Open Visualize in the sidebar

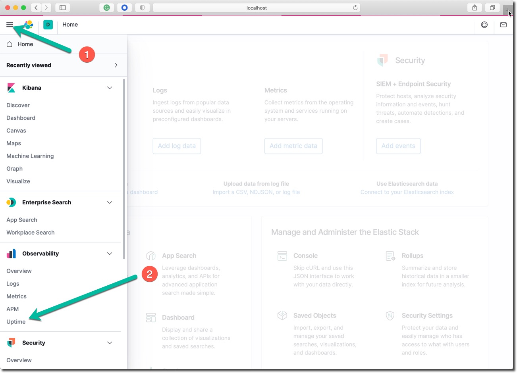click(18, 181)
